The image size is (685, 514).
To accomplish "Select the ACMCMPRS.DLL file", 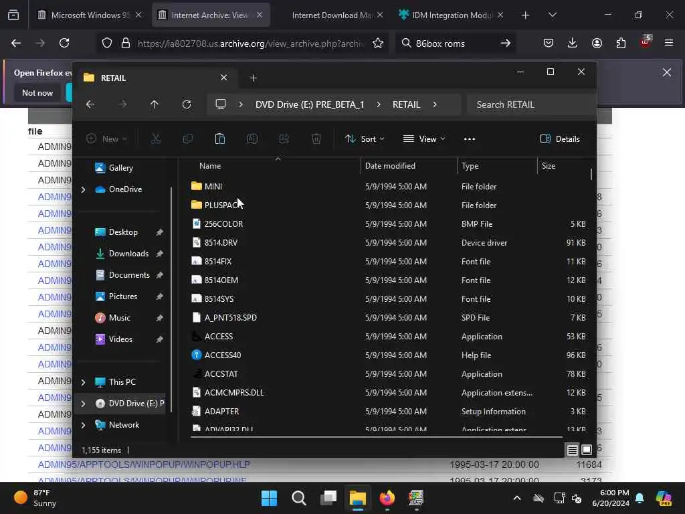I will point(234,392).
